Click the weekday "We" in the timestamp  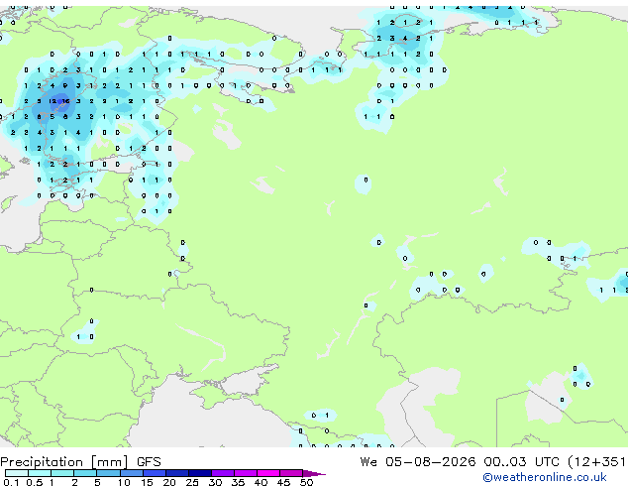coord(368,462)
